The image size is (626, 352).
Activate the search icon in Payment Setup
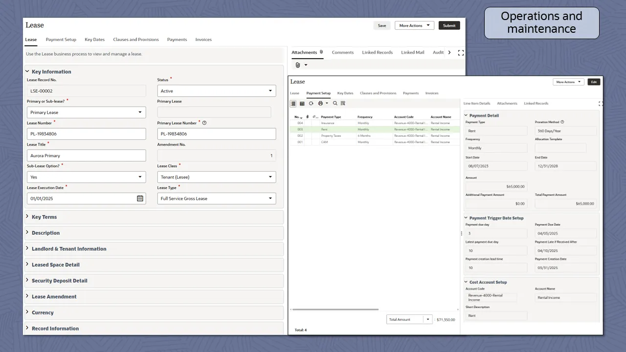click(335, 103)
